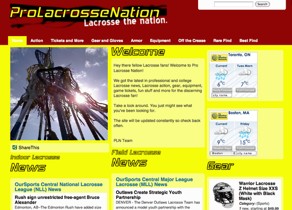
Task: Open the Boston city dropdown
Action: (223, 153)
